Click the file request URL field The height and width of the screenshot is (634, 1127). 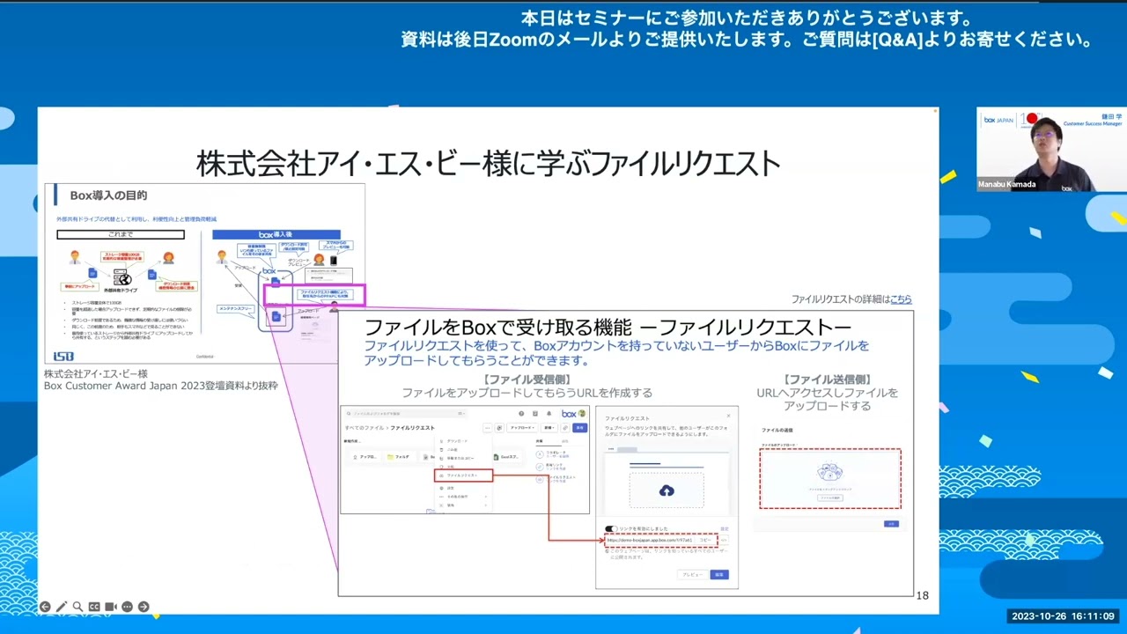pos(649,540)
